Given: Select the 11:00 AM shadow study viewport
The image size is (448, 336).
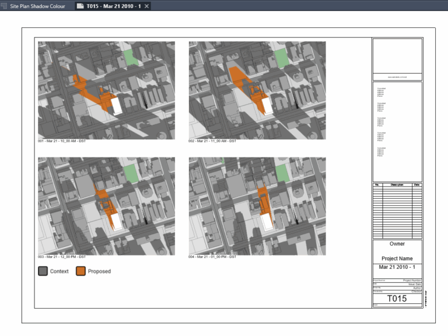Looking at the screenshot, I should coord(257,90).
